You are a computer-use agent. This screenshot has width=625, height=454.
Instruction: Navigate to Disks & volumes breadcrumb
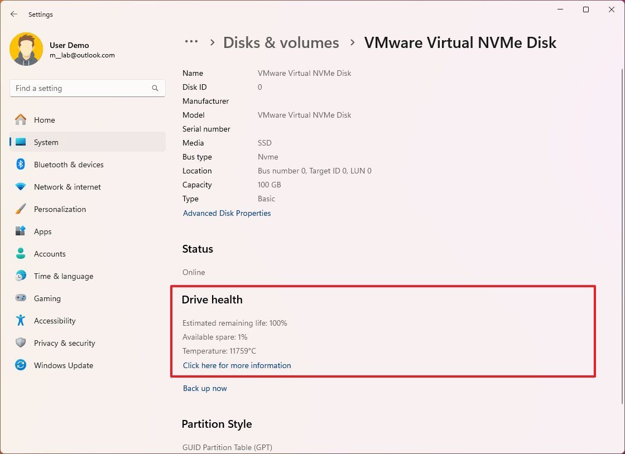click(x=281, y=42)
